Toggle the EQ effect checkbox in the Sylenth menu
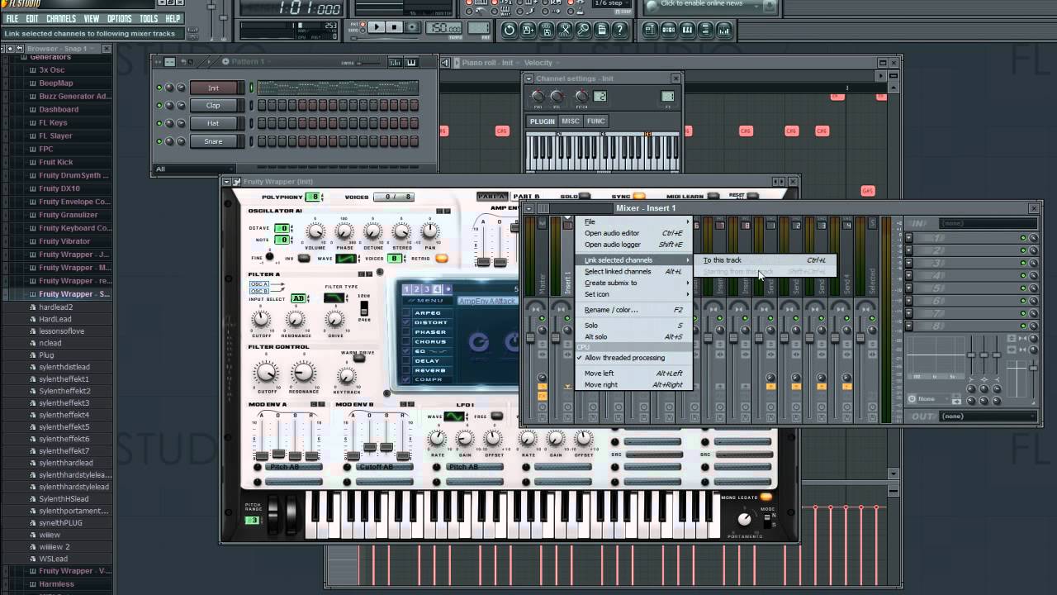Viewport: 1057px width, 595px height. (407, 351)
